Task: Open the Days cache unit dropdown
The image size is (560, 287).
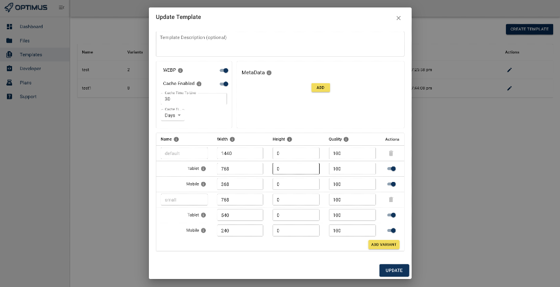Action: [172, 115]
